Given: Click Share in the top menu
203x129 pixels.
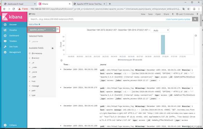Looking at the screenshot, I should 166,14.
